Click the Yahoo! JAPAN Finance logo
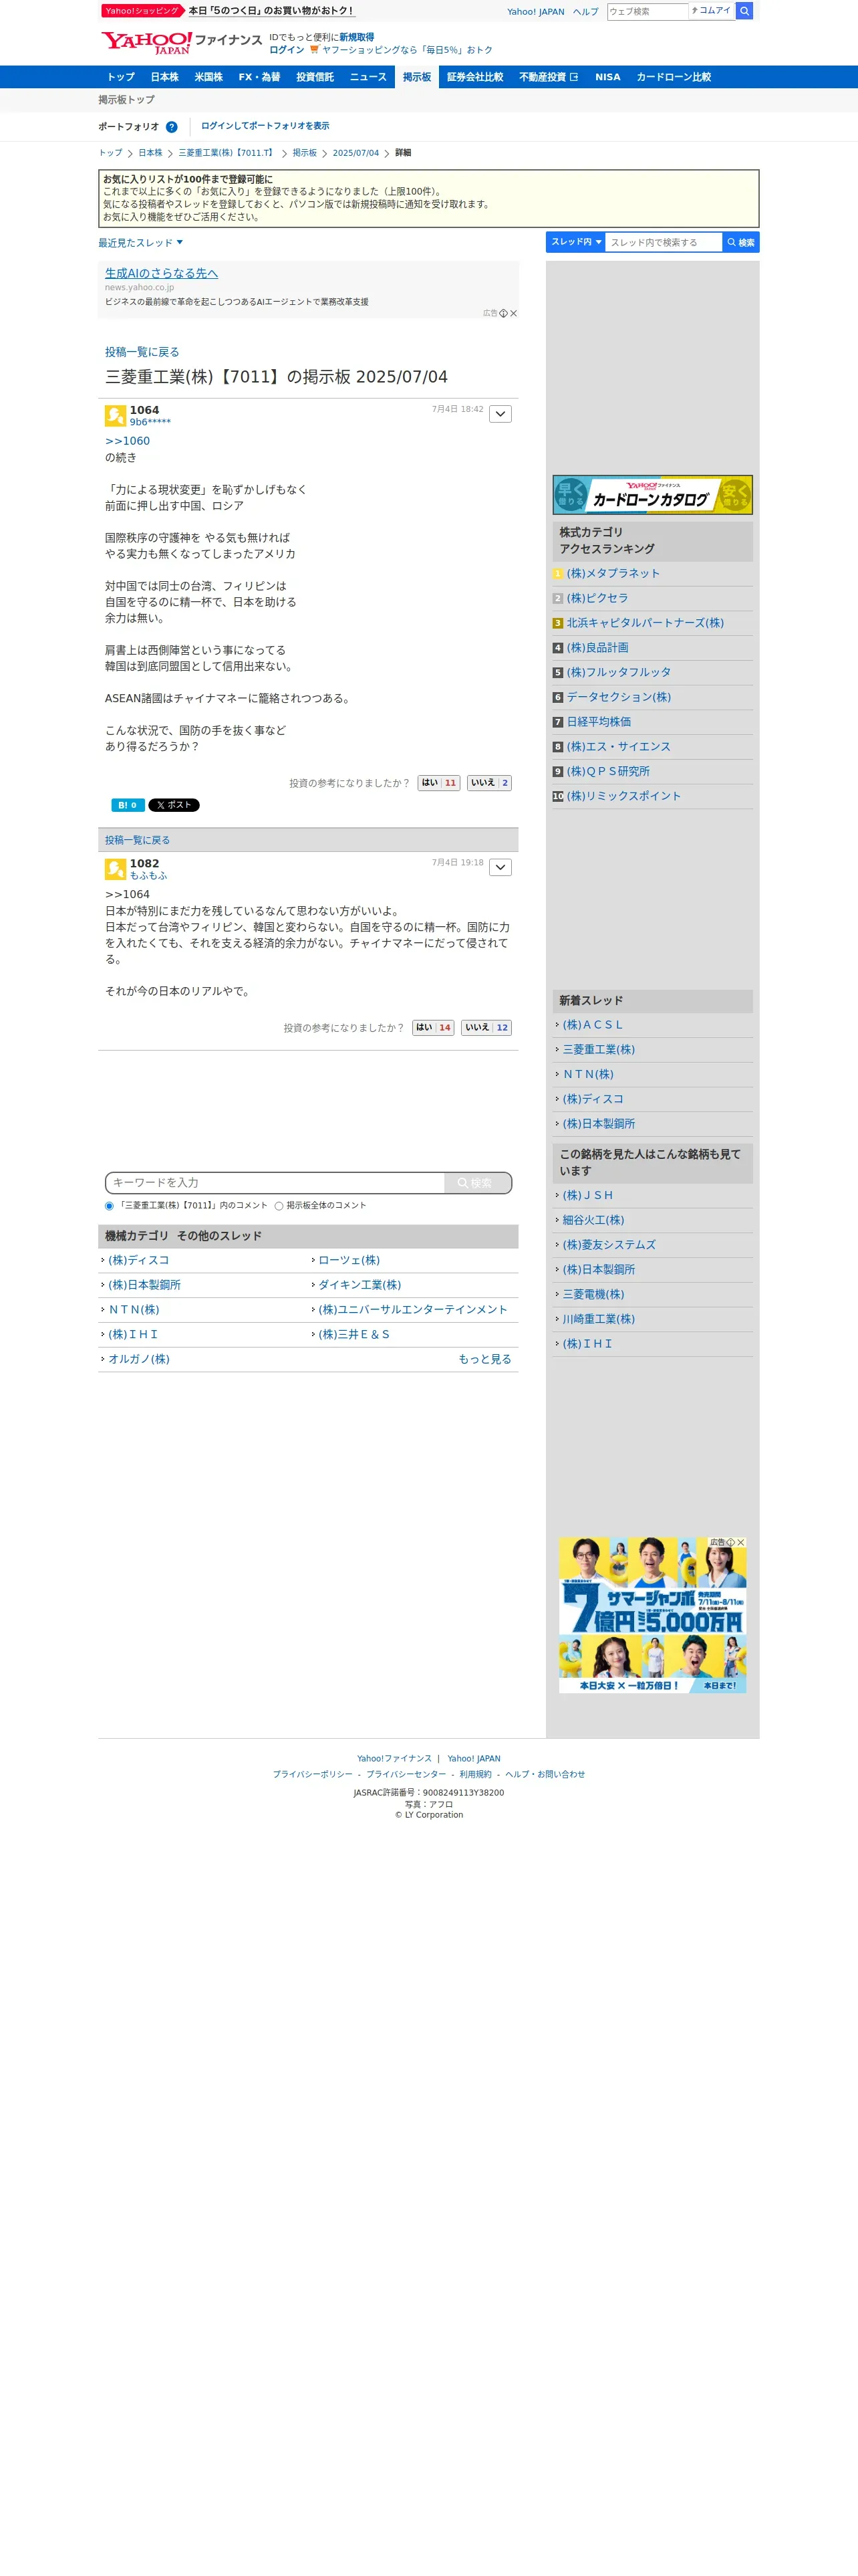The image size is (858, 2576). tap(181, 43)
